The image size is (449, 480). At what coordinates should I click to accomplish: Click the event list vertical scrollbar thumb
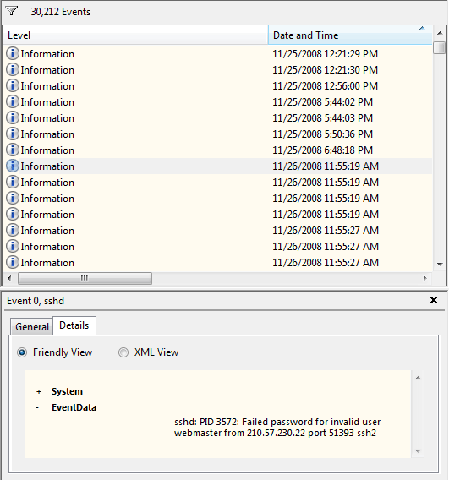pos(440,48)
